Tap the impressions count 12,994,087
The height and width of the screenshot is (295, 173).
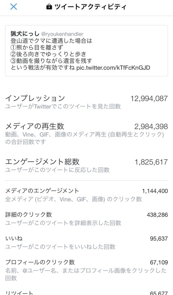point(149,99)
